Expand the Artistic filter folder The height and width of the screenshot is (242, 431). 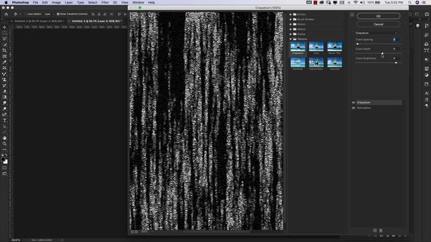290,14
